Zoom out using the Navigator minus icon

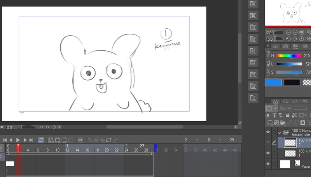pos(288,32)
